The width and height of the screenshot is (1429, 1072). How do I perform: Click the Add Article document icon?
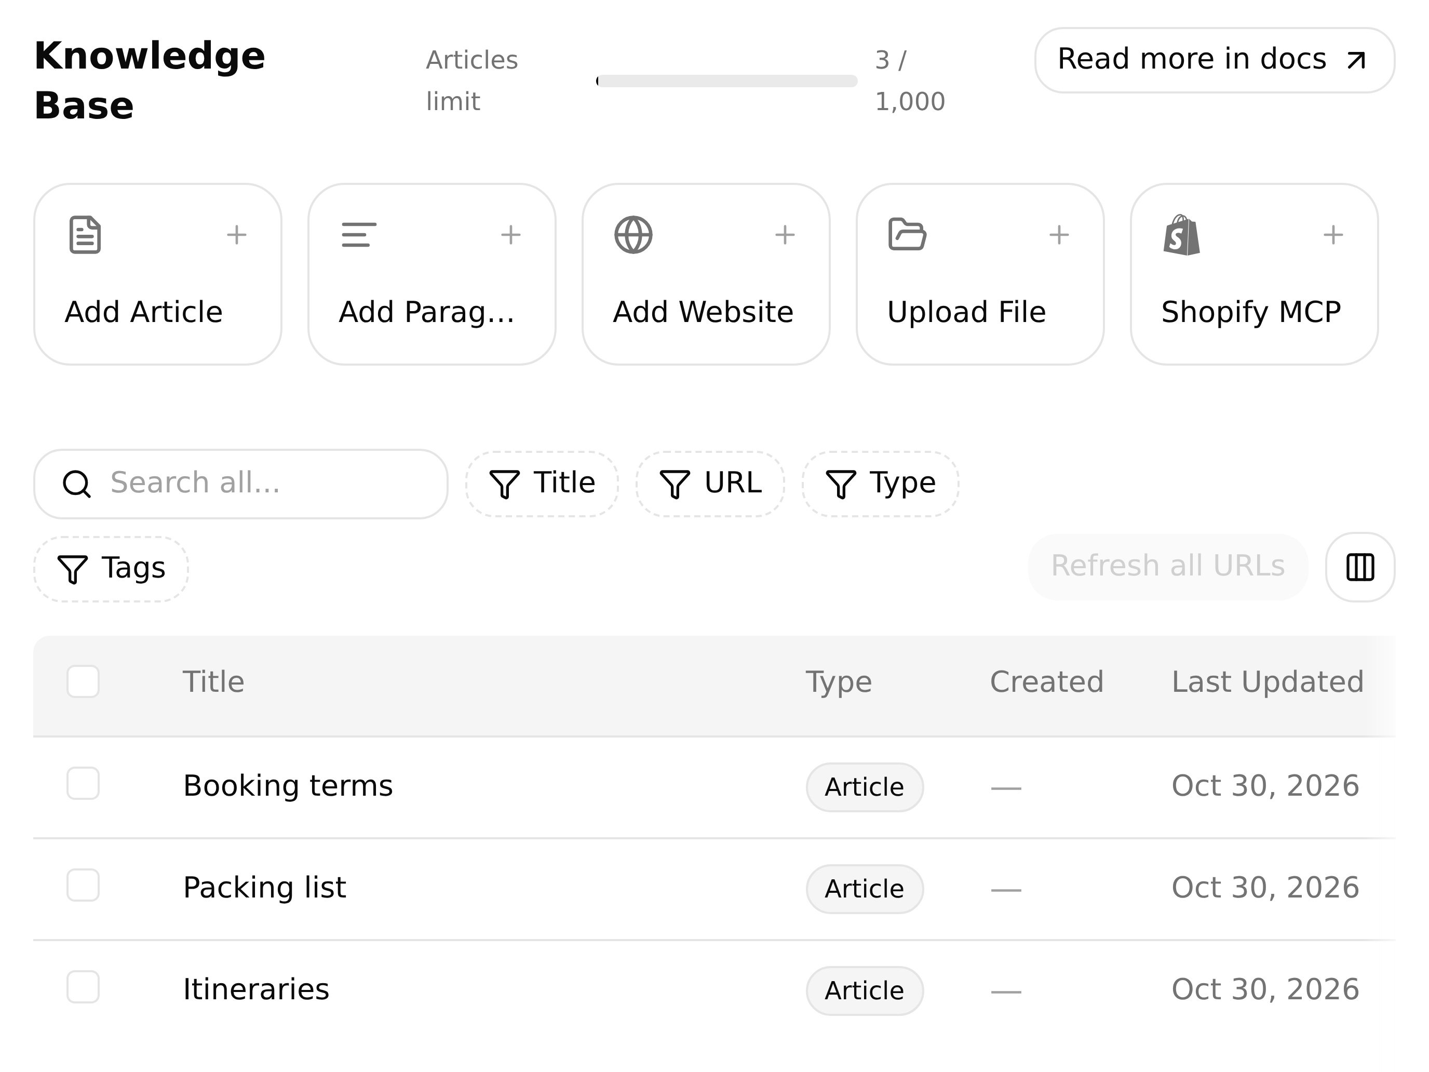[85, 235]
